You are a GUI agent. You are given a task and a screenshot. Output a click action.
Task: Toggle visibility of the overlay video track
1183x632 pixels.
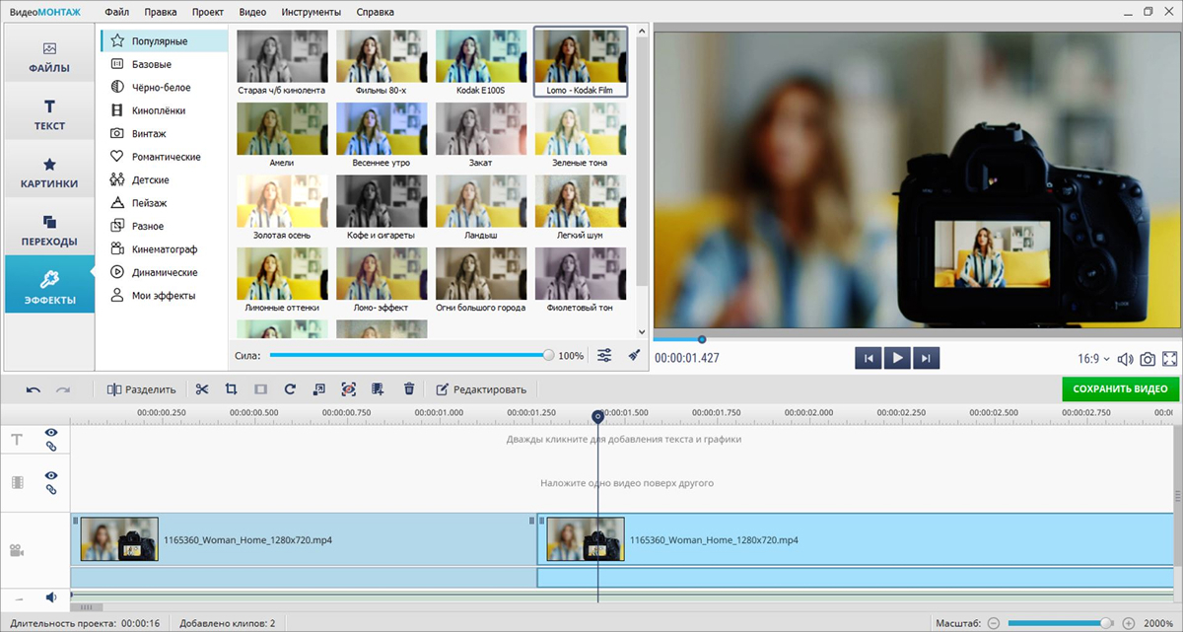(51, 476)
